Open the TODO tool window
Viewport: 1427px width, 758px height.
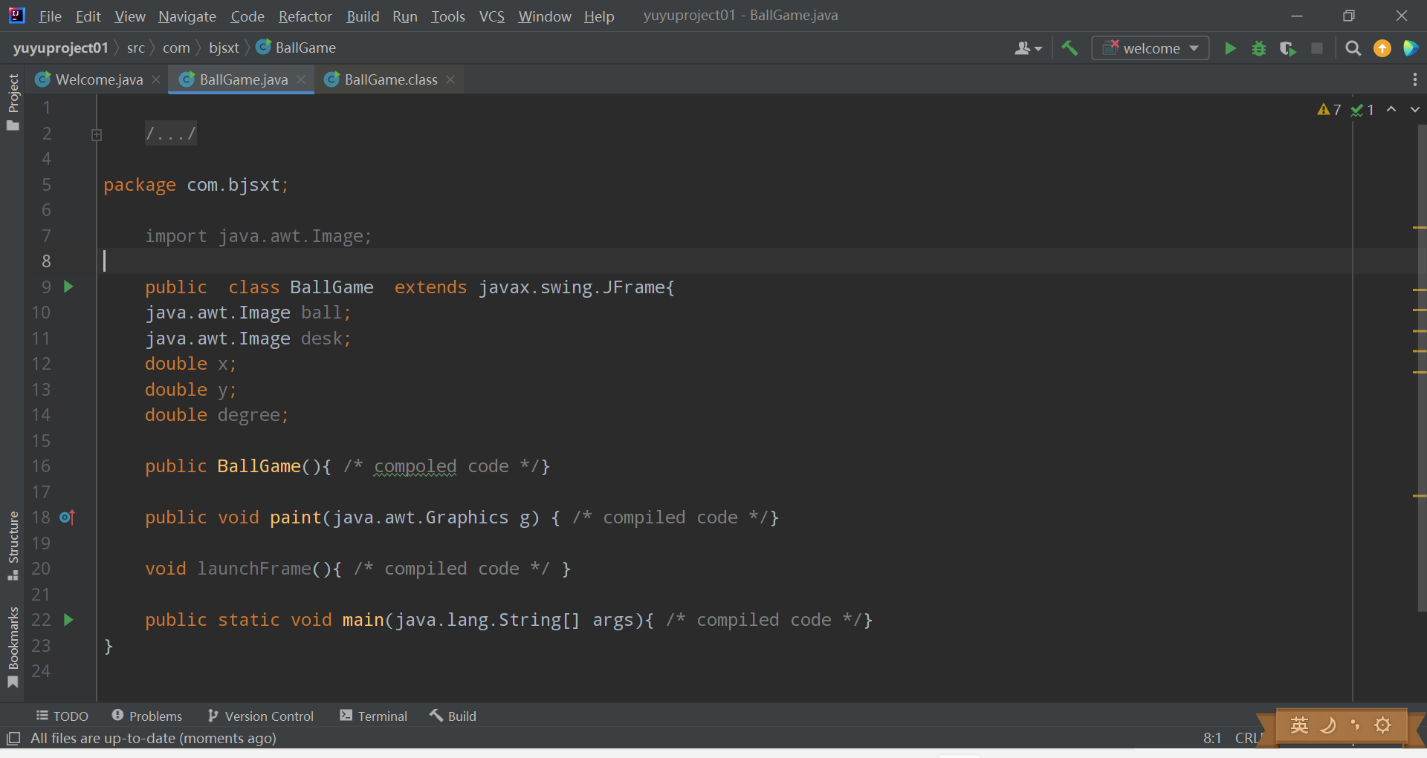tap(62, 716)
